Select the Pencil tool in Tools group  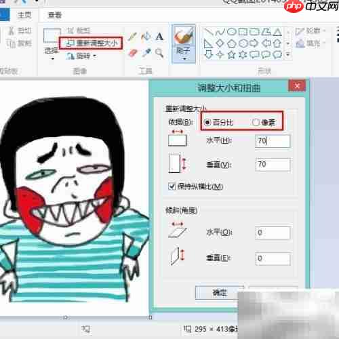pyautogui.click(x=132, y=37)
